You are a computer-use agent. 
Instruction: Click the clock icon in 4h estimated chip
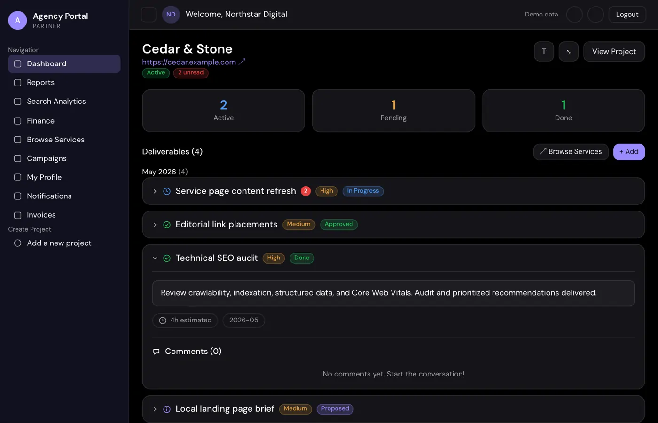click(x=163, y=321)
